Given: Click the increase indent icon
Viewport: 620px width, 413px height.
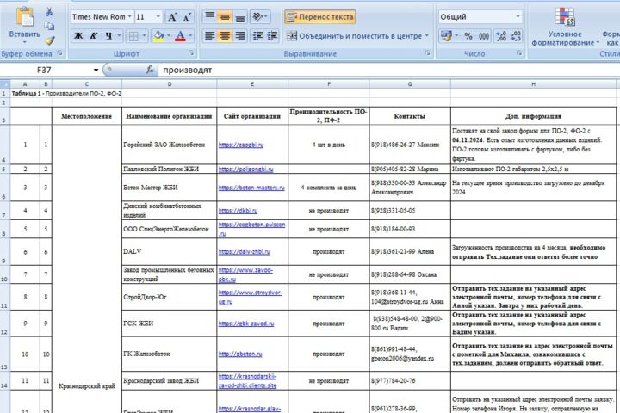Looking at the screenshot, I should click(x=272, y=36).
